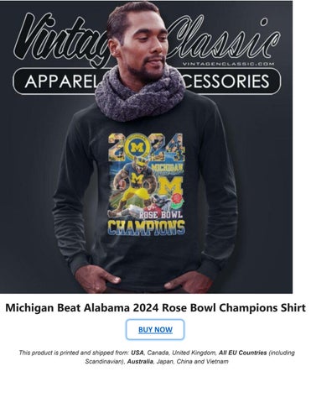Select the Apparel & Accessories banner
The image size is (311, 403).
click(147, 81)
